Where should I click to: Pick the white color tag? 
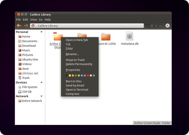tap(91, 75)
